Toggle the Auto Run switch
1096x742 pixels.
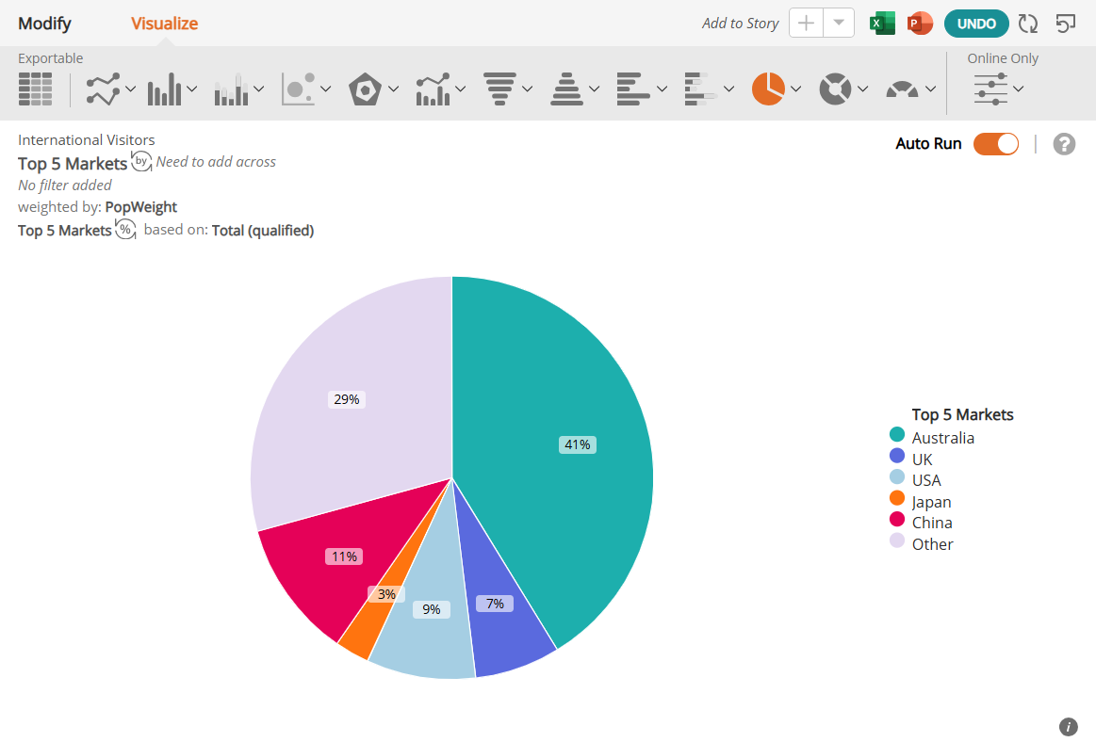pos(996,144)
